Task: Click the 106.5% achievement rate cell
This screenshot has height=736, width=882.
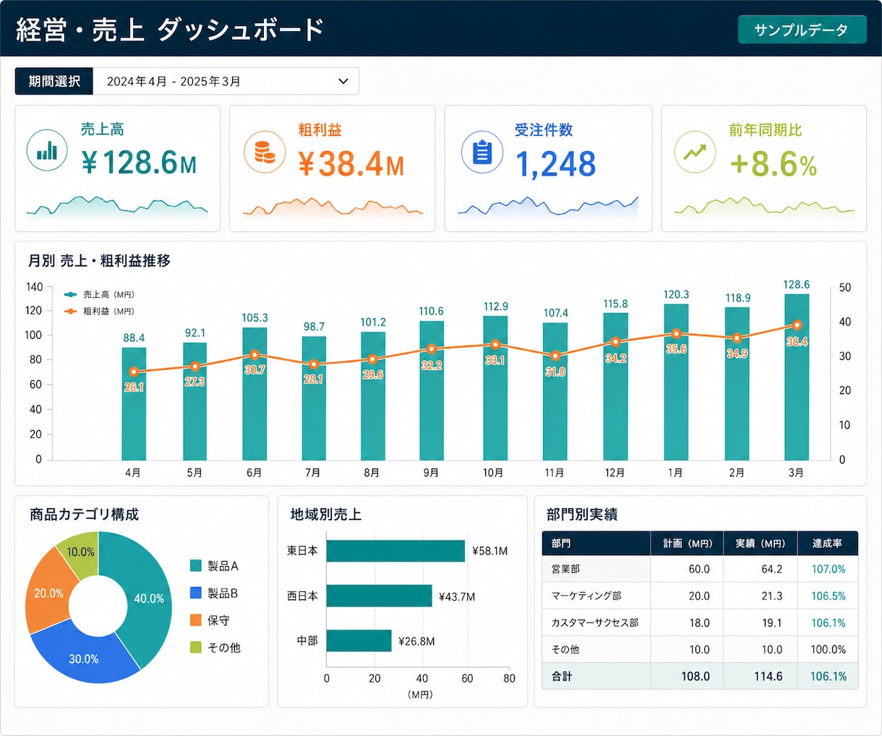Action: [829, 596]
